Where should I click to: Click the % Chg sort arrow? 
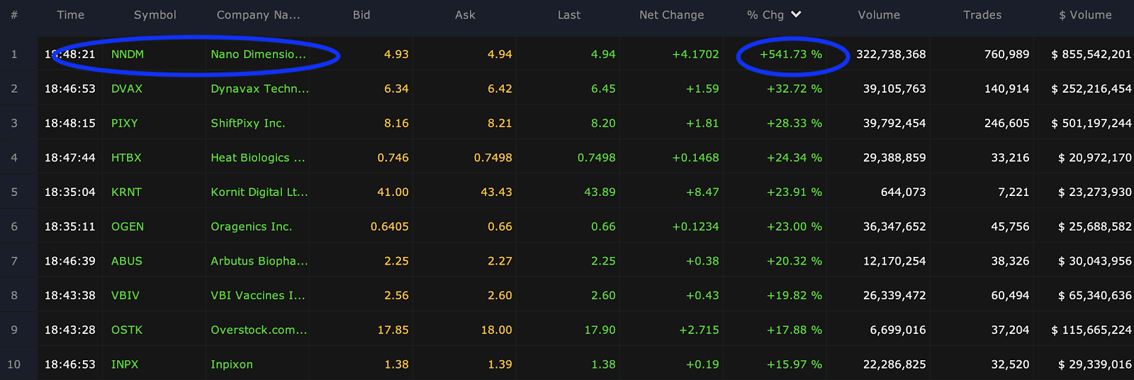click(796, 14)
